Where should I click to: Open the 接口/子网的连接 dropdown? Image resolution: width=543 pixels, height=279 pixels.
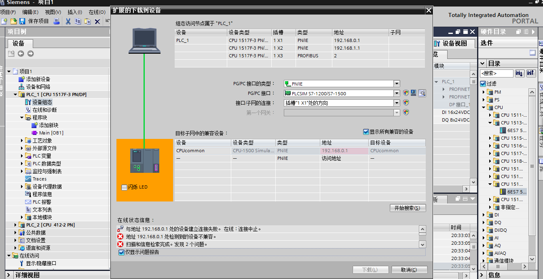tap(397, 103)
